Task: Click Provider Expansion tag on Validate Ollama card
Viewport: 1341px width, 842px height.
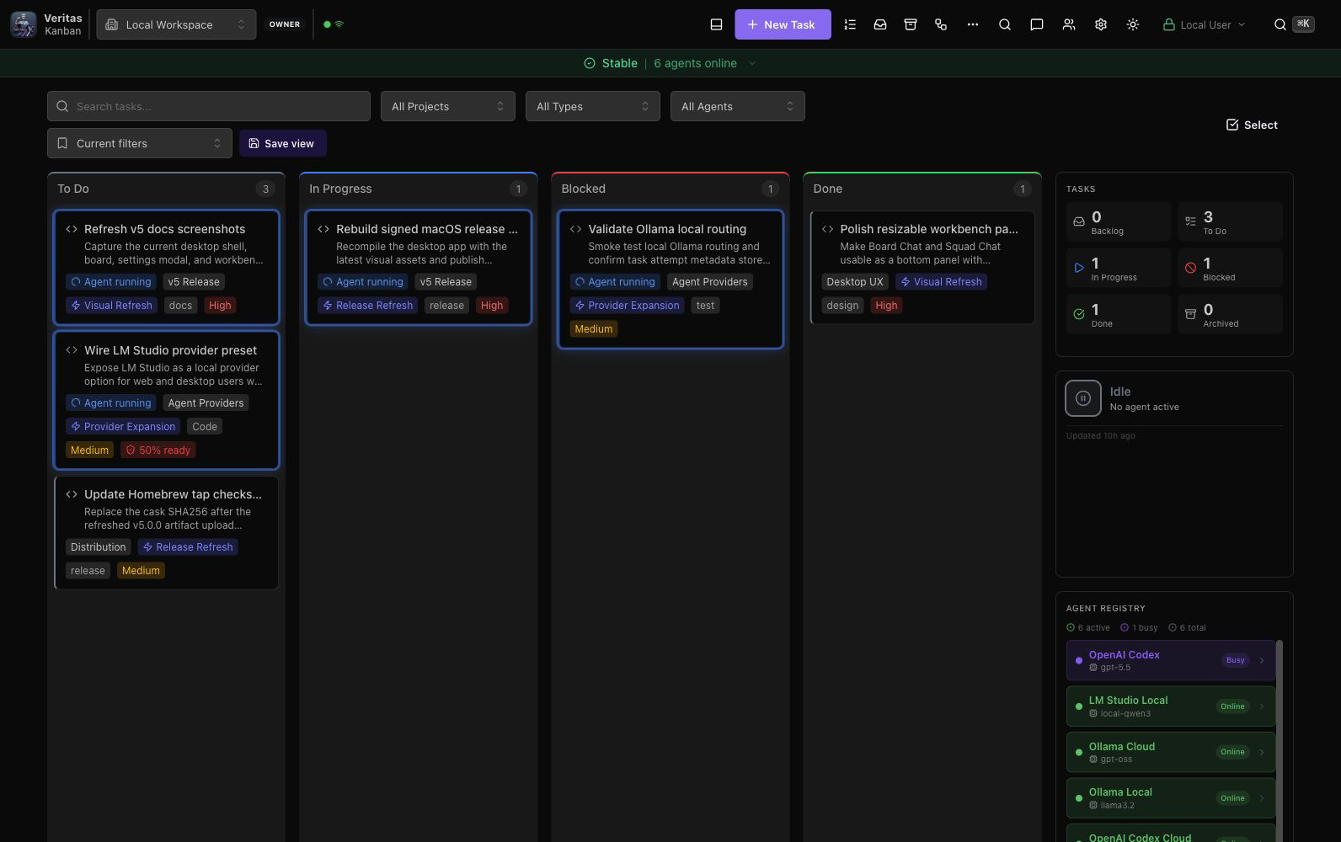Action: click(627, 306)
